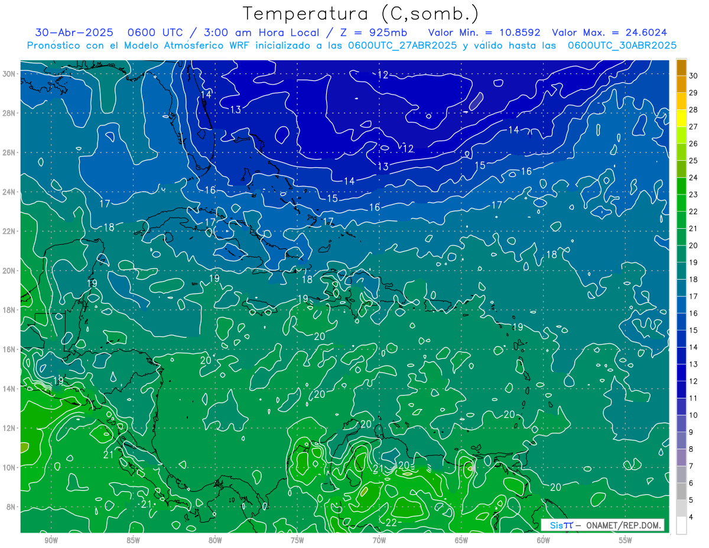Click the '8N' latitude axis label
709x548 pixels.
[11, 507]
